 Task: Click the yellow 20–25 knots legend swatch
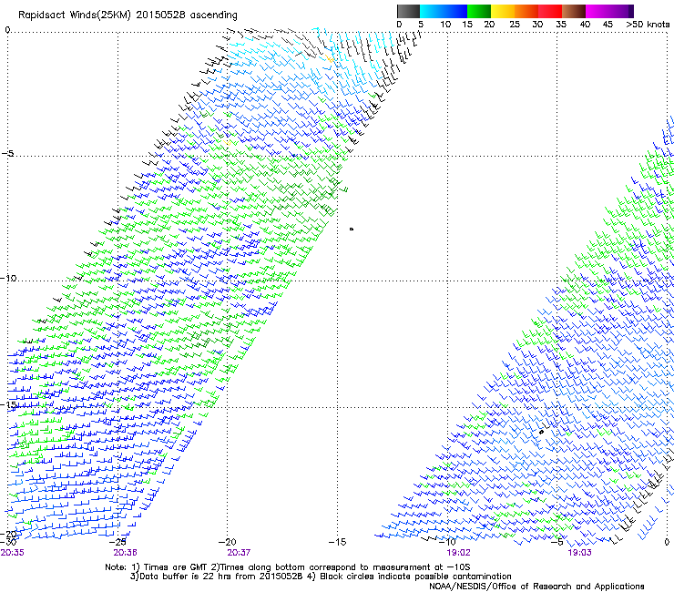pos(503,11)
